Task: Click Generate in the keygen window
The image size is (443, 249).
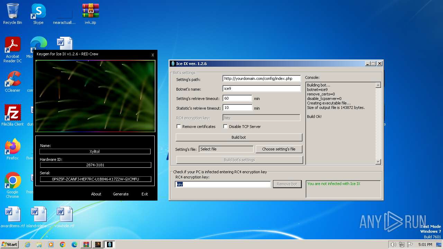Action: point(121,194)
